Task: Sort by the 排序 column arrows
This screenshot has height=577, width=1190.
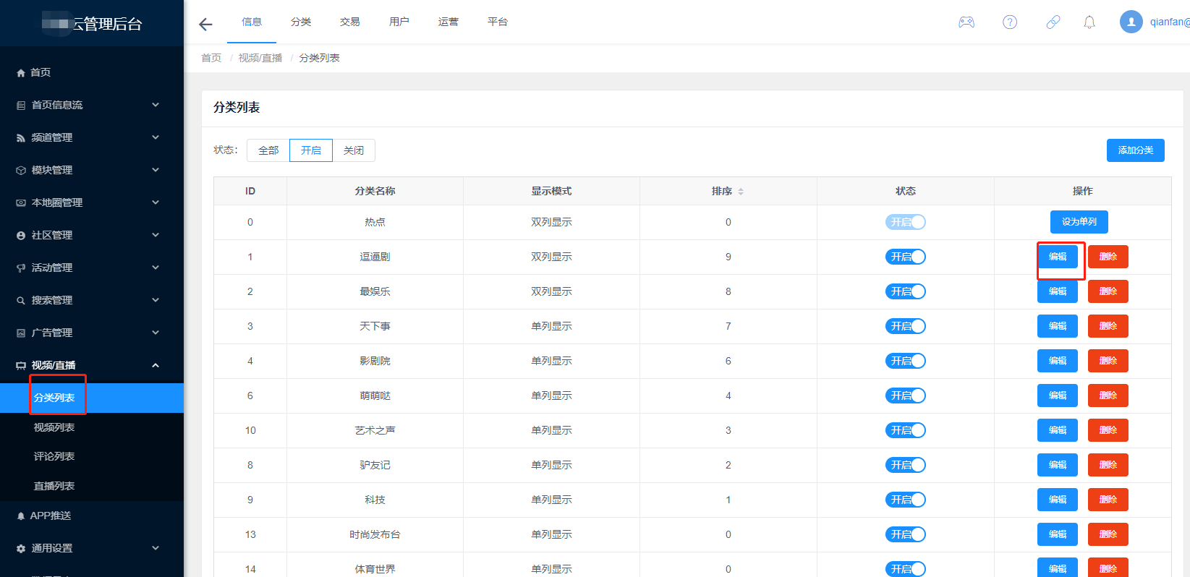Action: point(741,192)
